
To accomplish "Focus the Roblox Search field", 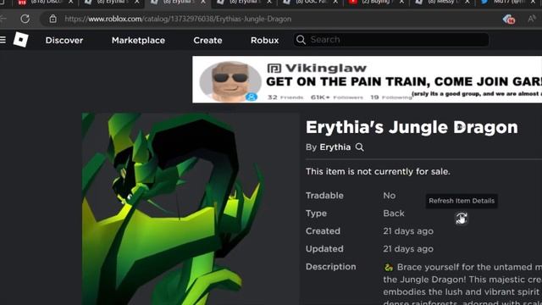I will [x=391, y=40].
